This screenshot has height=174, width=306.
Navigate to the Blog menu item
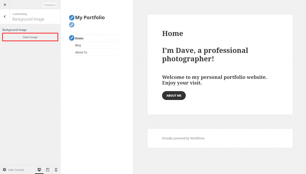pos(78,45)
